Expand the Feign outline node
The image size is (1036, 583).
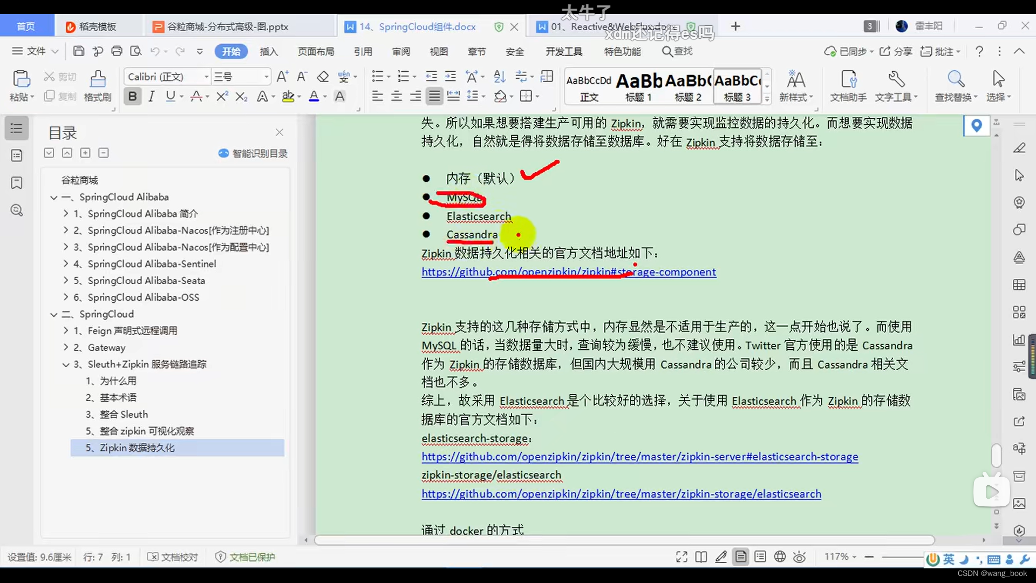coord(66,331)
